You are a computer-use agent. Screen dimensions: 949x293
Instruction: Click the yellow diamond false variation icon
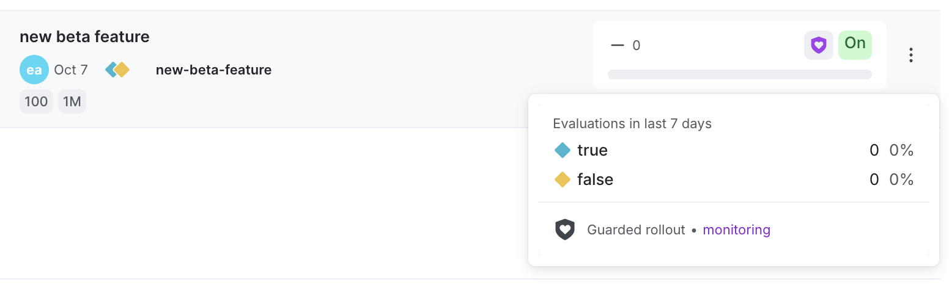(x=562, y=179)
